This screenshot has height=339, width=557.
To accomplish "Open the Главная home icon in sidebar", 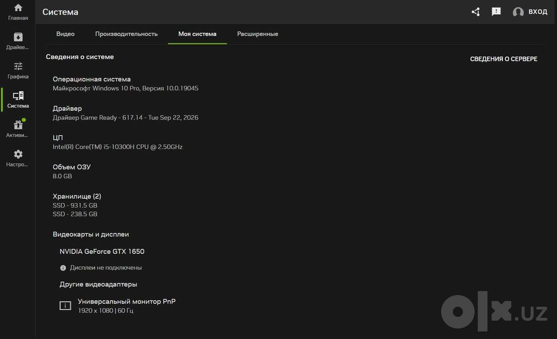I will pyautogui.click(x=18, y=8).
